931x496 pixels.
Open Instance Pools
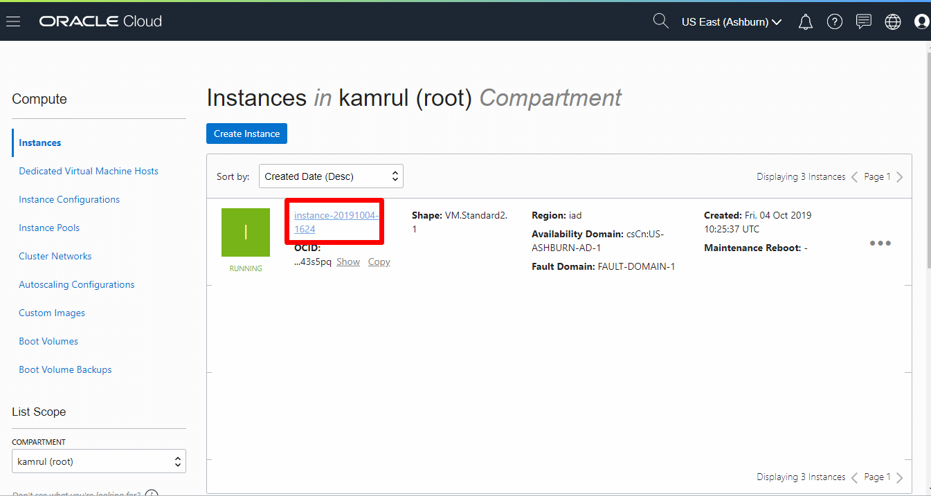click(x=49, y=228)
